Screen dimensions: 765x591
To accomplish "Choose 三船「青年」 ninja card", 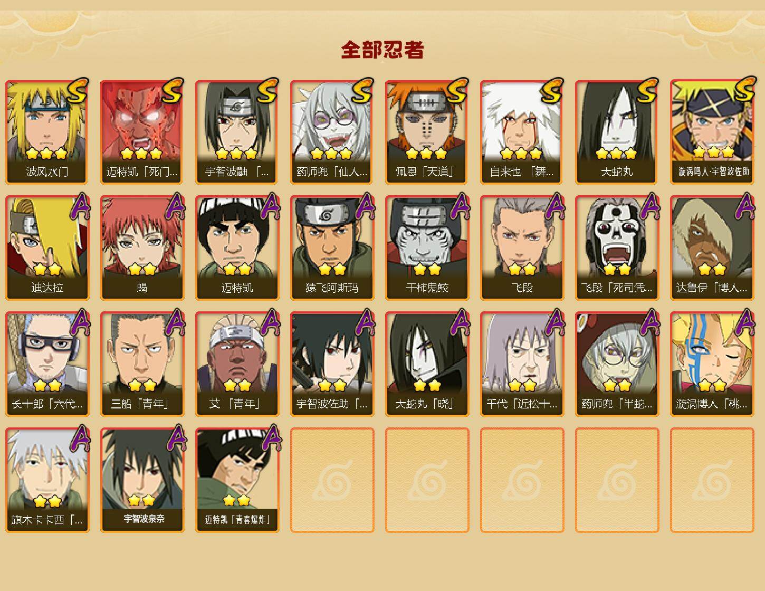I will point(142,364).
